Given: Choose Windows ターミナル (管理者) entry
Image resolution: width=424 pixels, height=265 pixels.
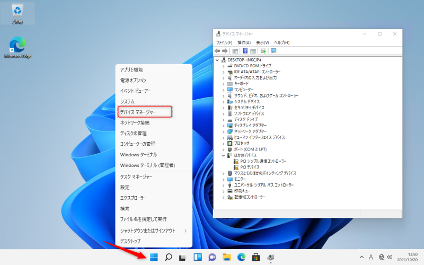Looking at the screenshot, I should (x=154, y=165).
